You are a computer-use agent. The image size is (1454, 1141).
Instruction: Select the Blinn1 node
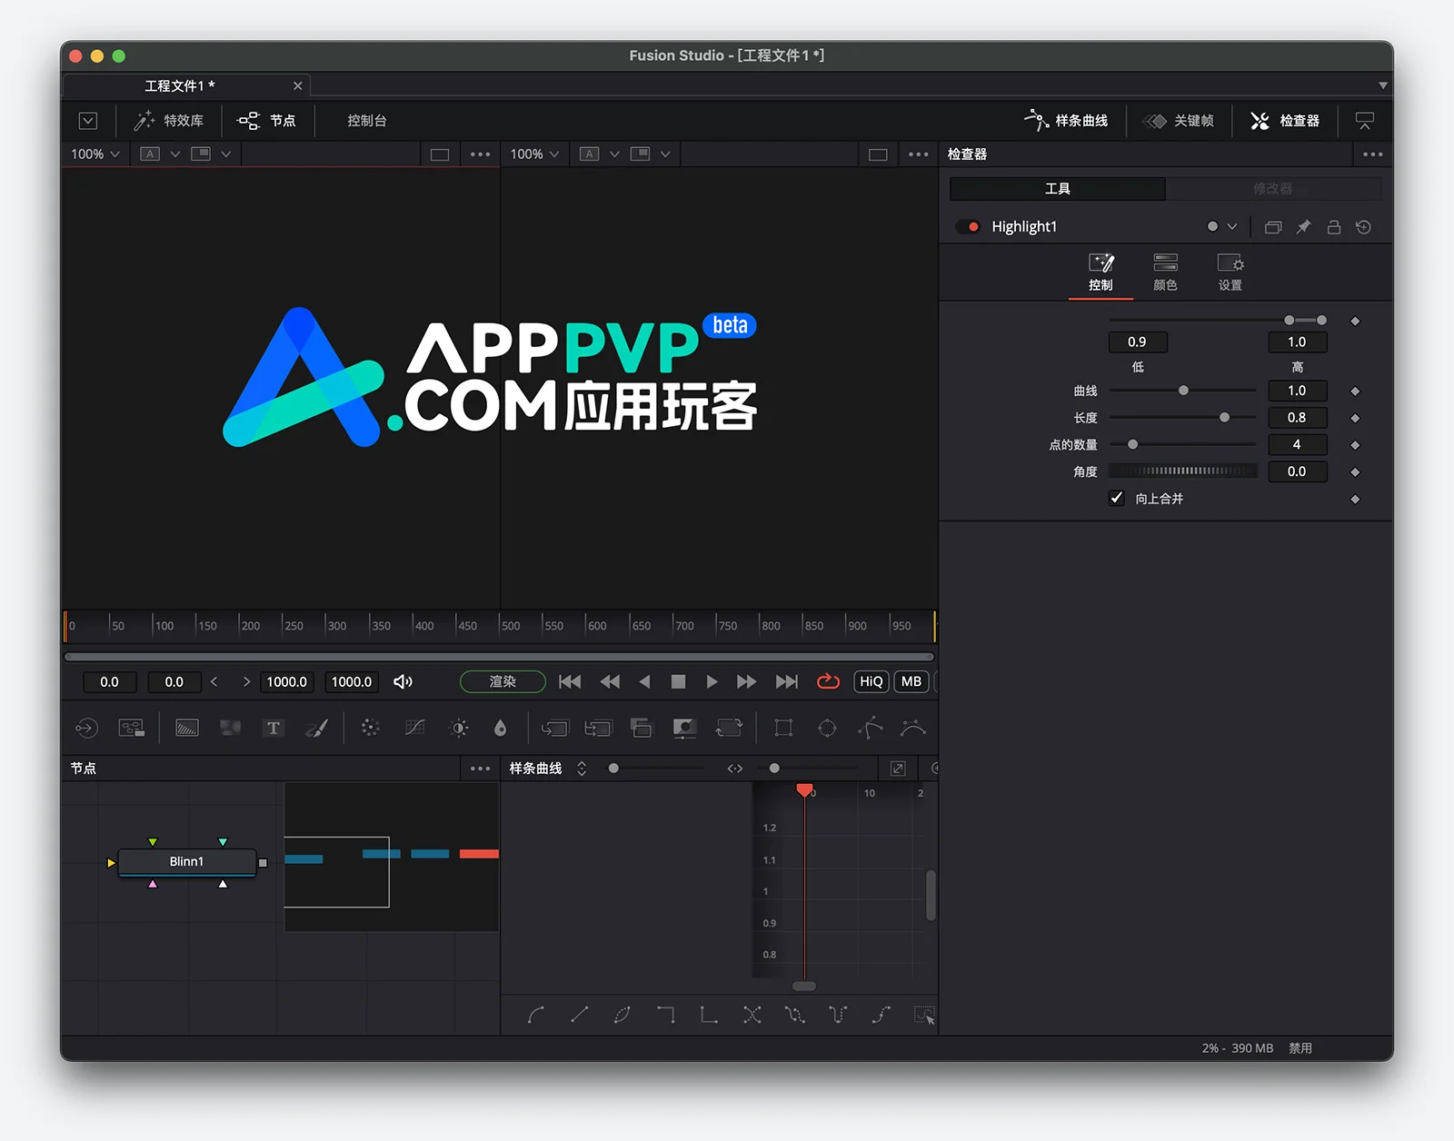coord(187,861)
